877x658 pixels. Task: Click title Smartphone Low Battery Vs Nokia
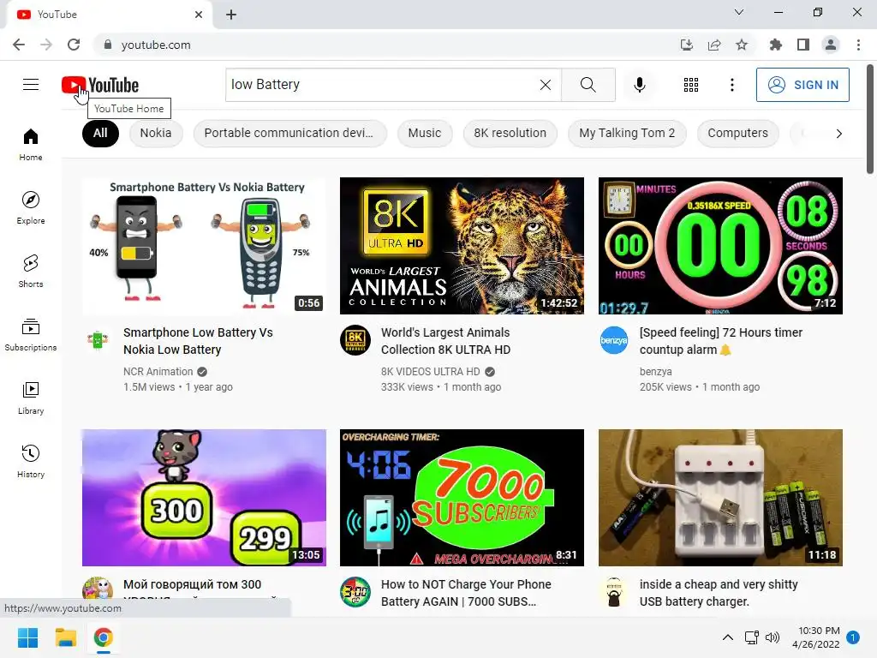pyautogui.click(x=198, y=341)
